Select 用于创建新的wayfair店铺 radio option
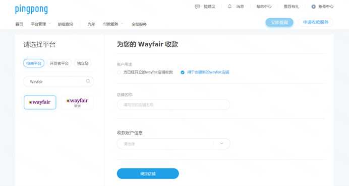Image resolution: width=349 pixels, height=186 pixels. click(x=183, y=72)
